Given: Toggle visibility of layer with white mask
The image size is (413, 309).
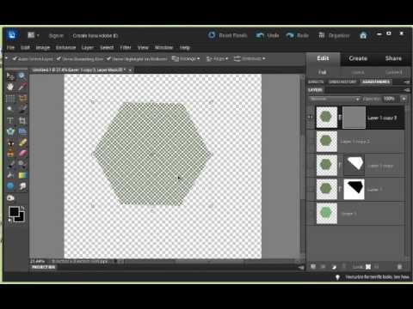Looking at the screenshot, I should tap(311, 189).
